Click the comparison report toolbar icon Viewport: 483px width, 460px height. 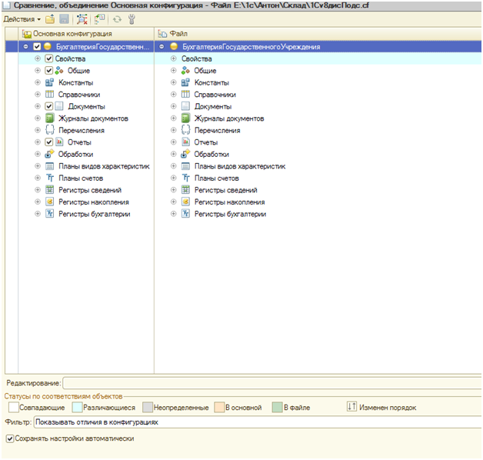coord(99,19)
